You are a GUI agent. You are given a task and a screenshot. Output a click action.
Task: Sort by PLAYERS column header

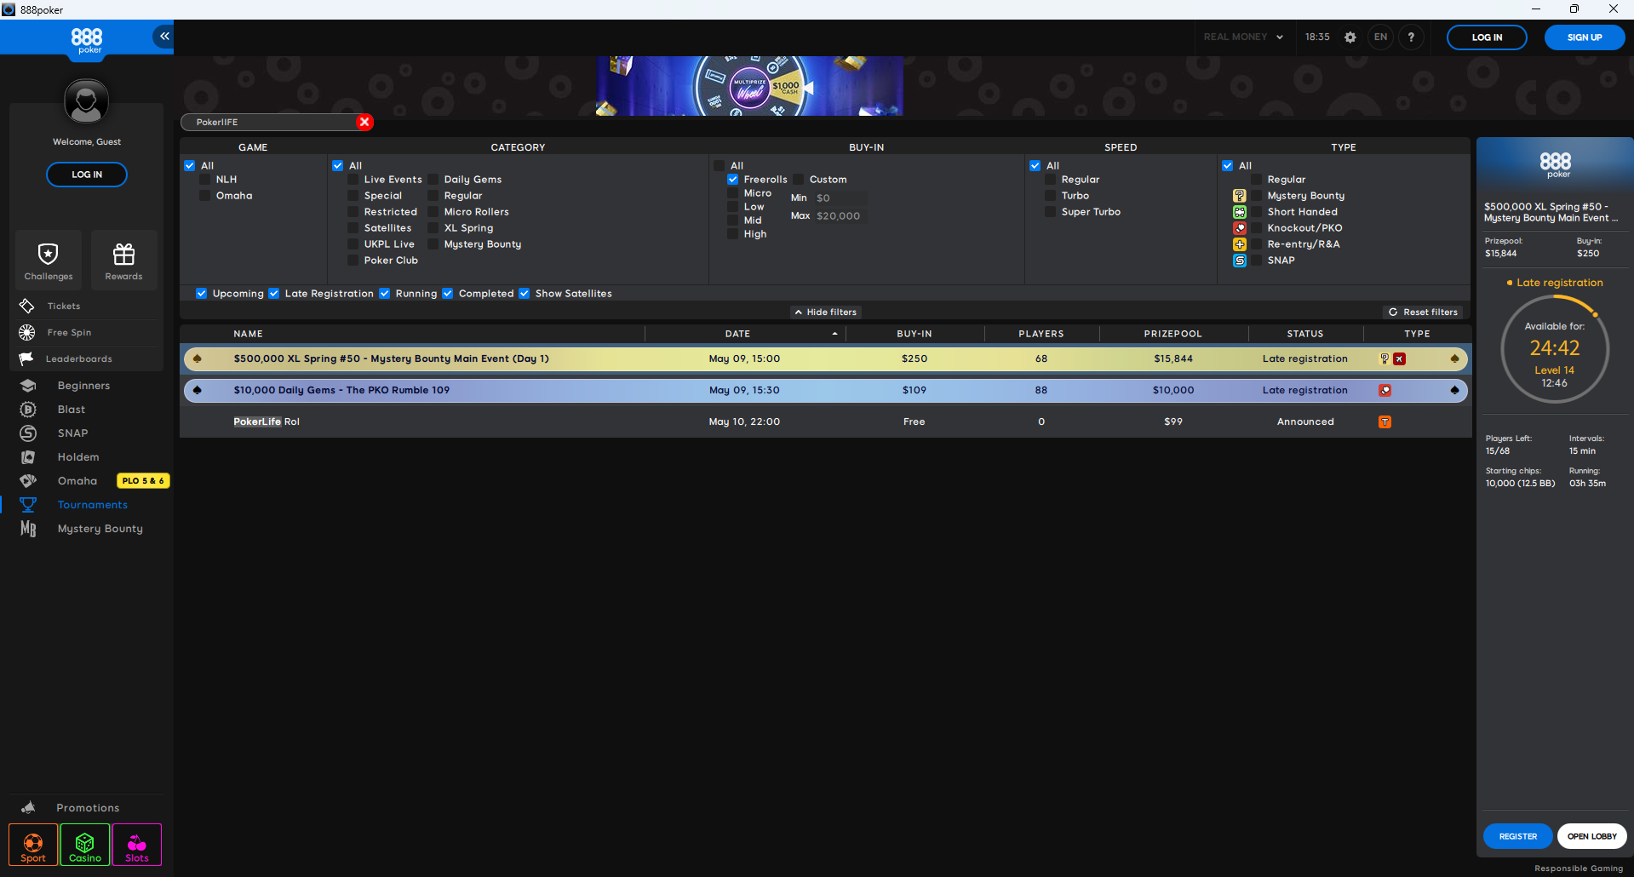coord(1041,334)
